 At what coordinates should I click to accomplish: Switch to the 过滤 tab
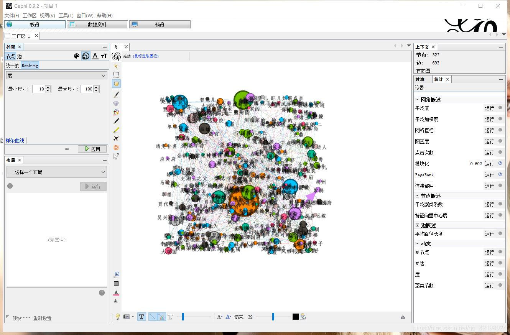[420, 79]
